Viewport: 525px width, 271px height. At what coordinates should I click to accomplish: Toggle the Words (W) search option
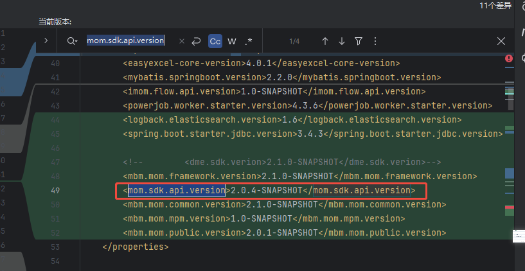(x=232, y=41)
